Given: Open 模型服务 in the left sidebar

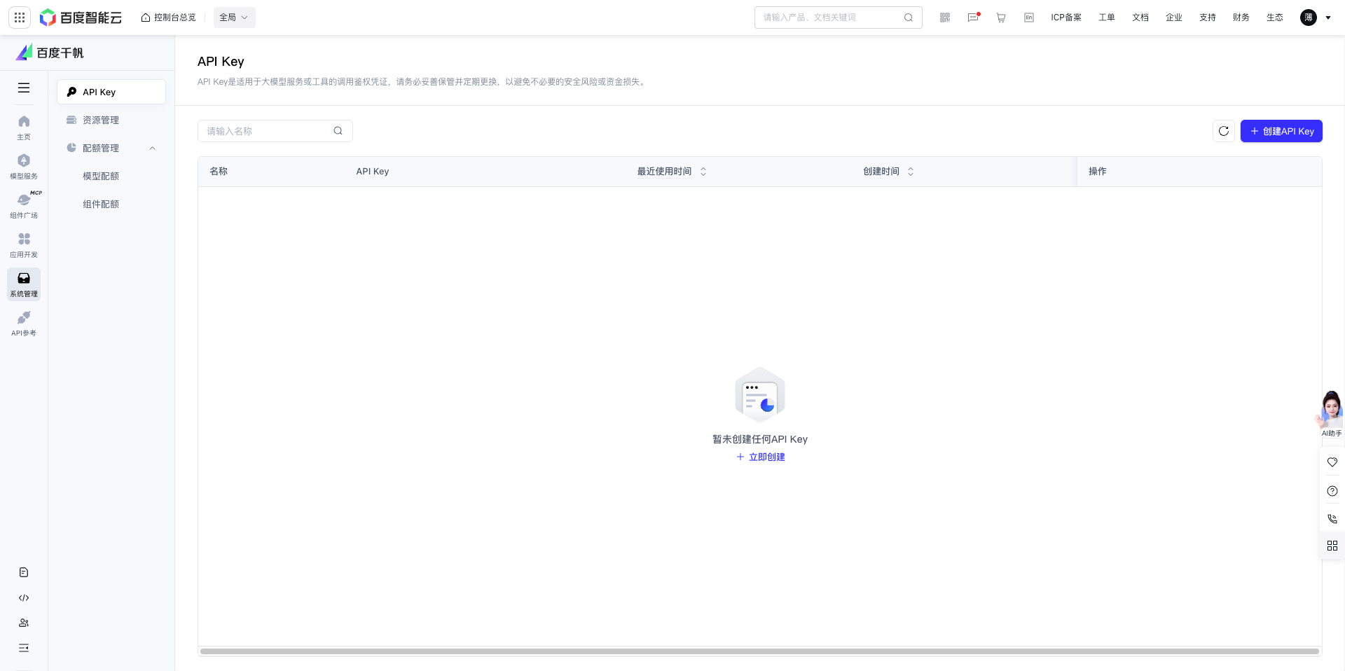Looking at the screenshot, I should tap(23, 167).
